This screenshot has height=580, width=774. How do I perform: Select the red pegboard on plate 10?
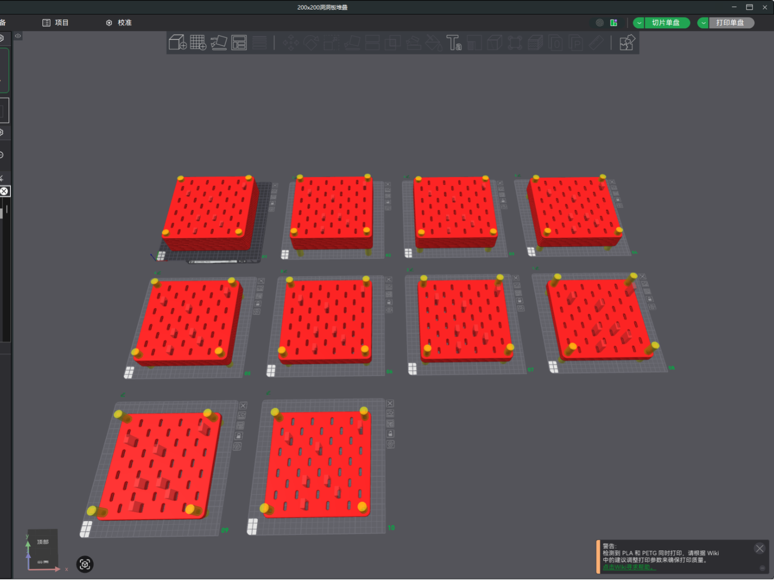pos(318,464)
